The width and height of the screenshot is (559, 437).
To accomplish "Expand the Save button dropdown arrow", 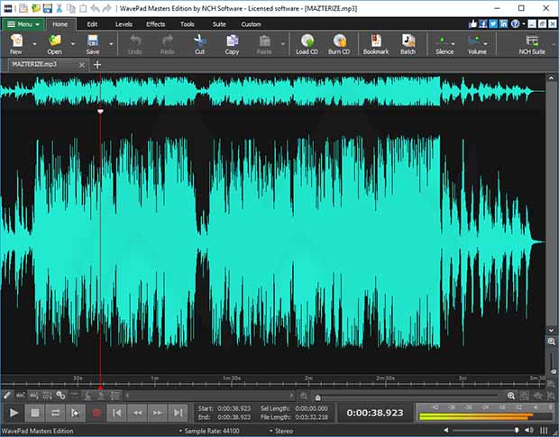I will coord(111,44).
